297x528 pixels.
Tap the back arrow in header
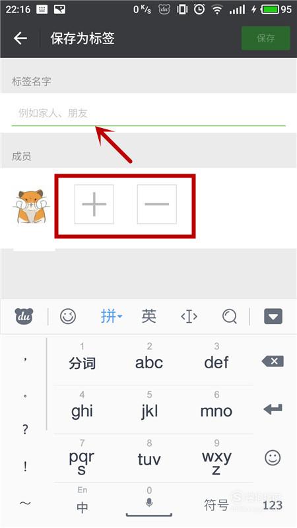click(x=20, y=38)
